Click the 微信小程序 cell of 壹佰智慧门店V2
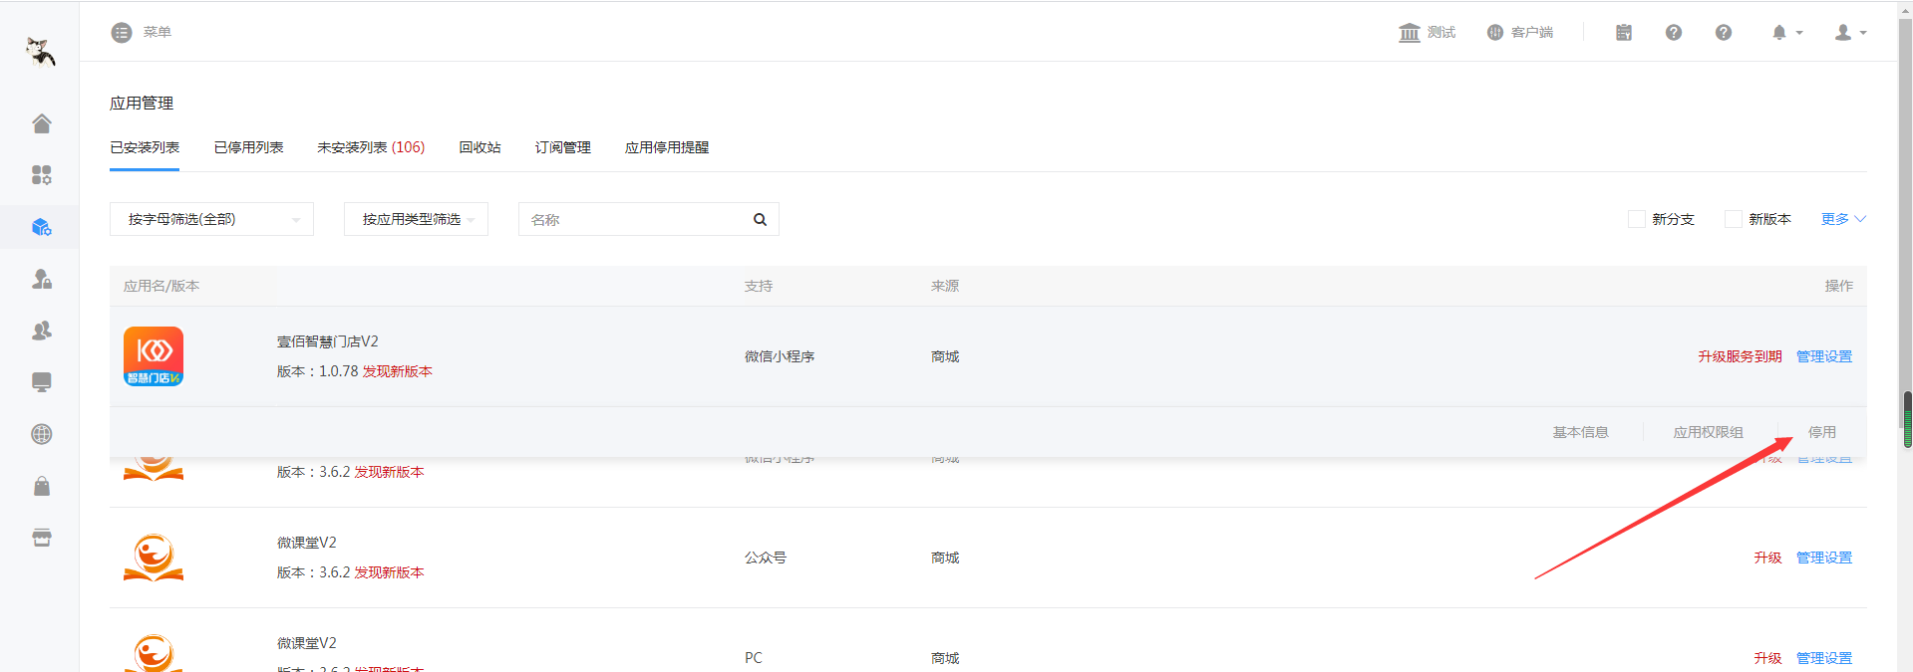This screenshot has height=672, width=1913. coord(779,356)
